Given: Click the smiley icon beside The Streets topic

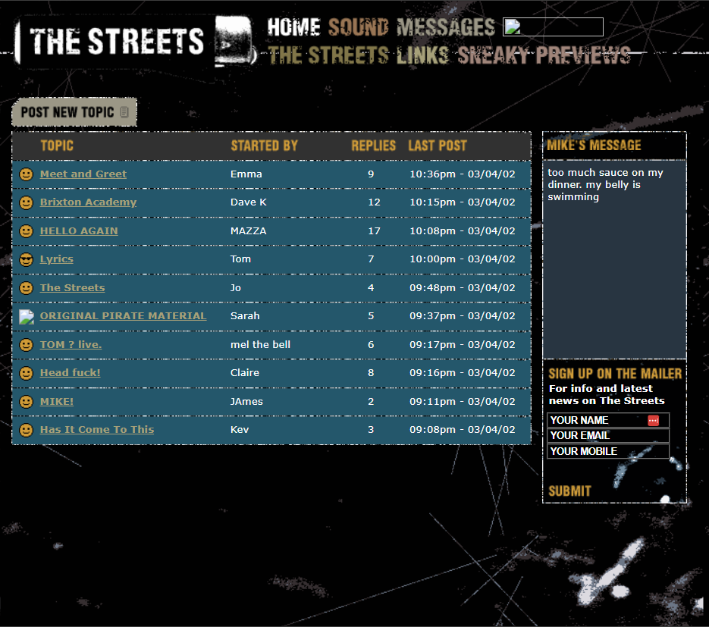Looking at the screenshot, I should coord(27,288).
